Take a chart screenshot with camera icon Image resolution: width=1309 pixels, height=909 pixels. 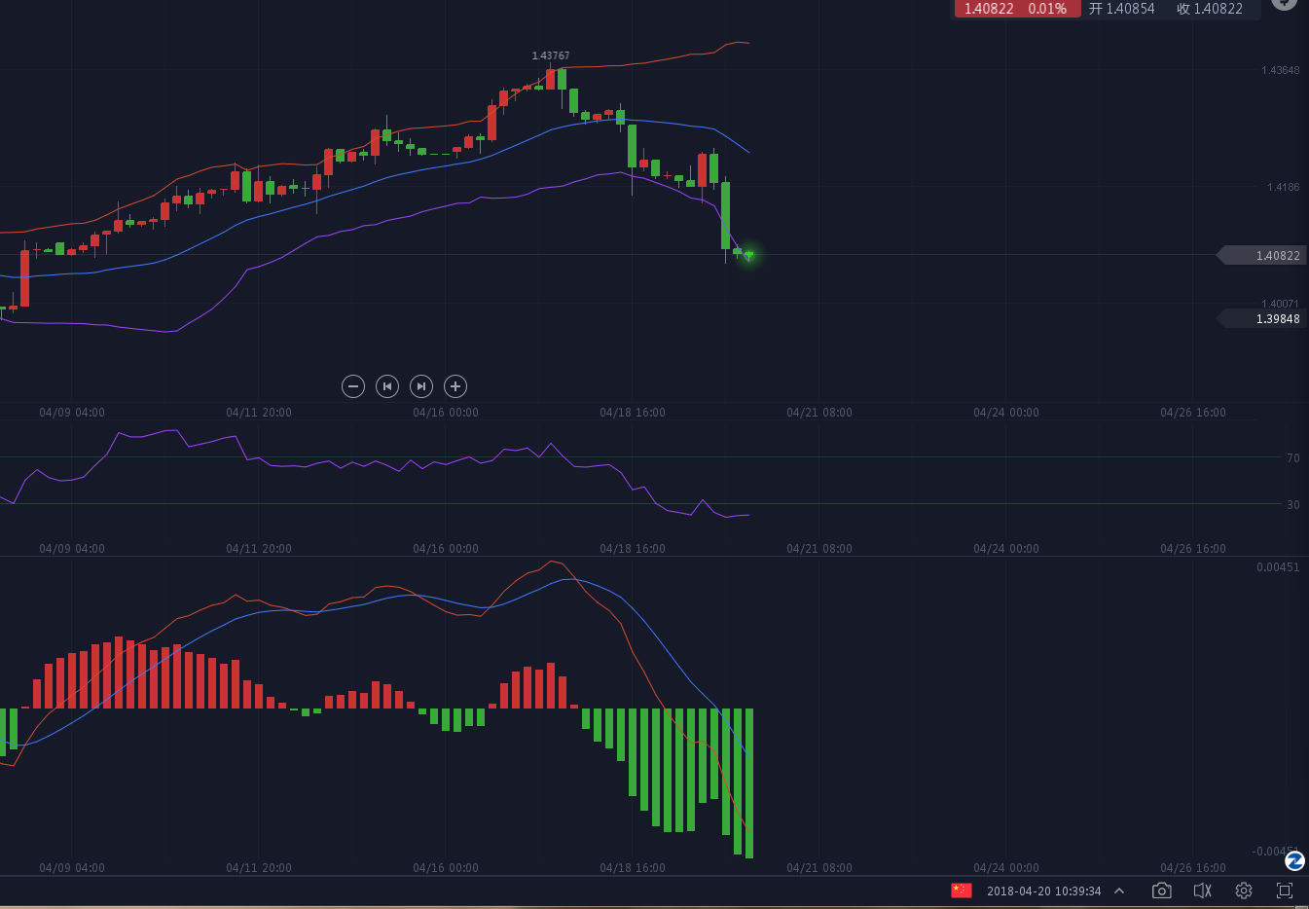(x=1161, y=891)
